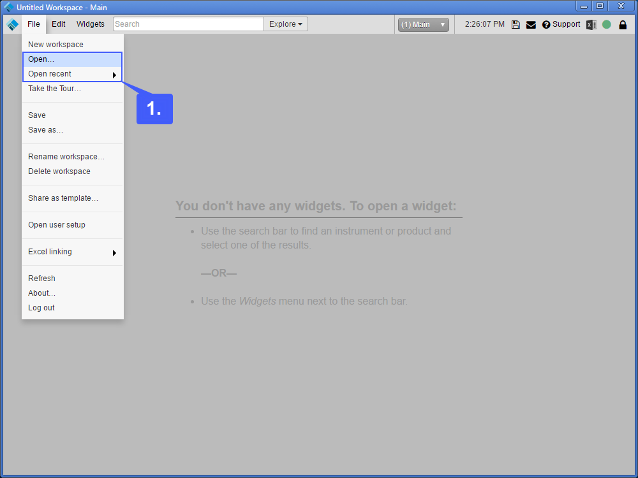Maximize the Untitled Workspace window
Viewport: 638px width, 478px height.
click(599, 6)
